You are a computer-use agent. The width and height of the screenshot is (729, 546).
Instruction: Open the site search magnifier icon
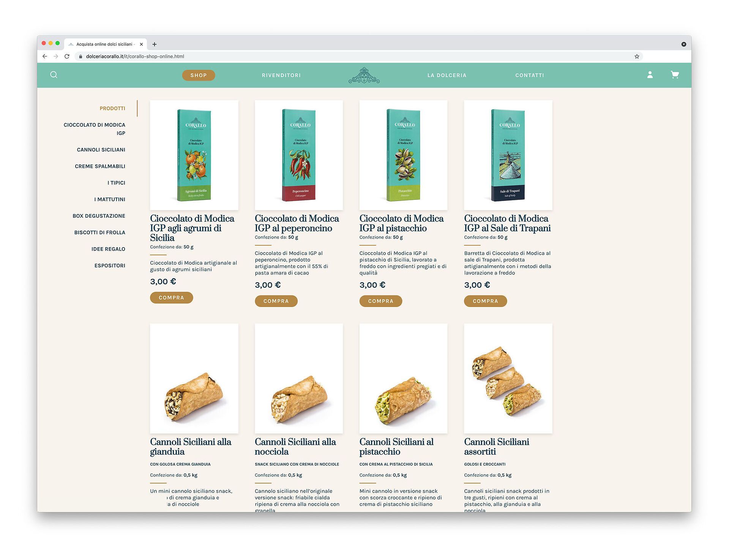pyautogui.click(x=54, y=75)
